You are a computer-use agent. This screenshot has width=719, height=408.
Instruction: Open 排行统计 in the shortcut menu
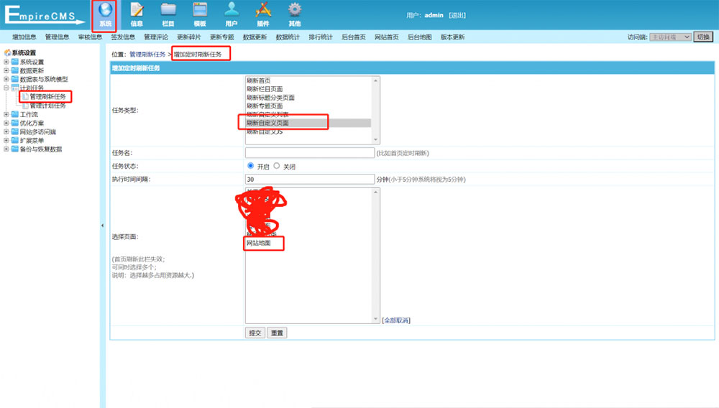[x=321, y=37]
